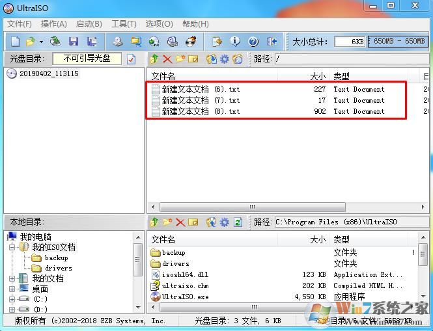Click boot image properties icon beside 不可引导光盘
This screenshot has height=331, width=433.
131,59
